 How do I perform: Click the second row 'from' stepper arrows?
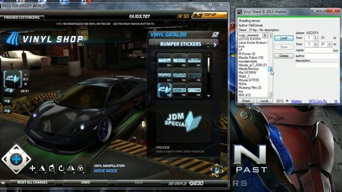click(315, 44)
